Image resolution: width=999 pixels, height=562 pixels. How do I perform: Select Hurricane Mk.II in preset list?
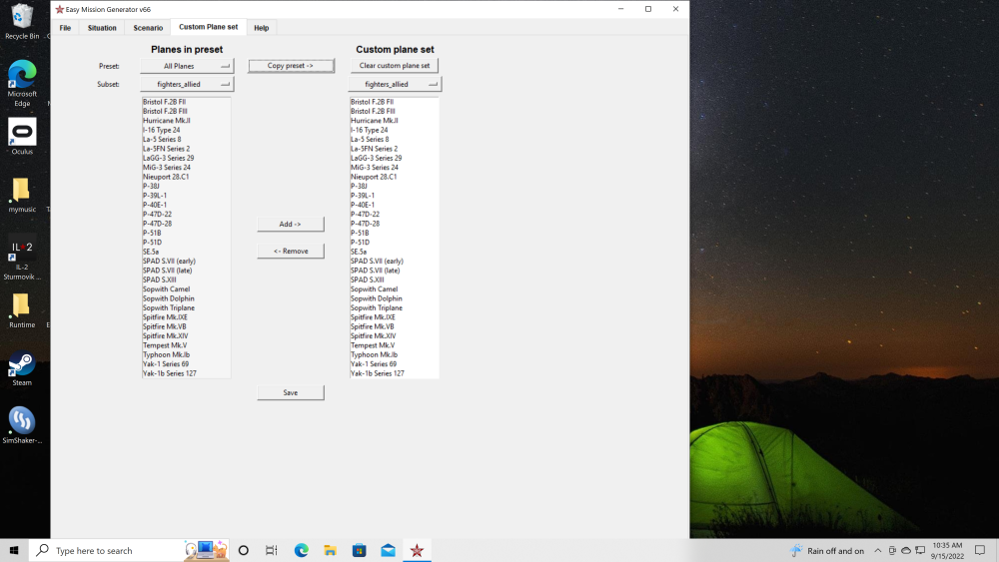pos(166,121)
